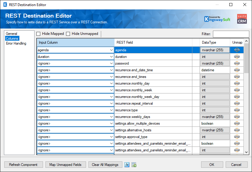Click 'datetime' data type cell
This screenshot has width=252, height=172.
(215, 70)
